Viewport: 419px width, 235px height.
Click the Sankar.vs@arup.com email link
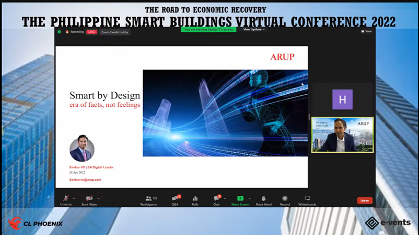pos(85,180)
